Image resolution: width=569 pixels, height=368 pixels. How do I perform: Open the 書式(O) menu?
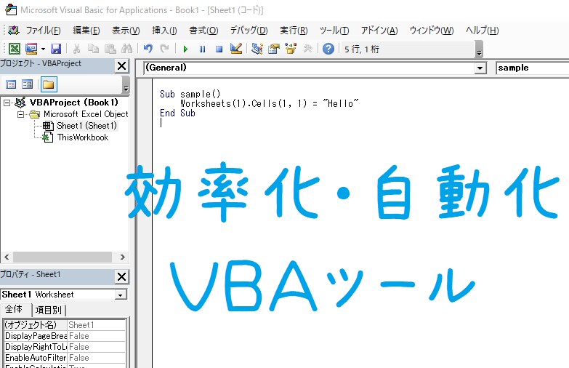tap(203, 30)
